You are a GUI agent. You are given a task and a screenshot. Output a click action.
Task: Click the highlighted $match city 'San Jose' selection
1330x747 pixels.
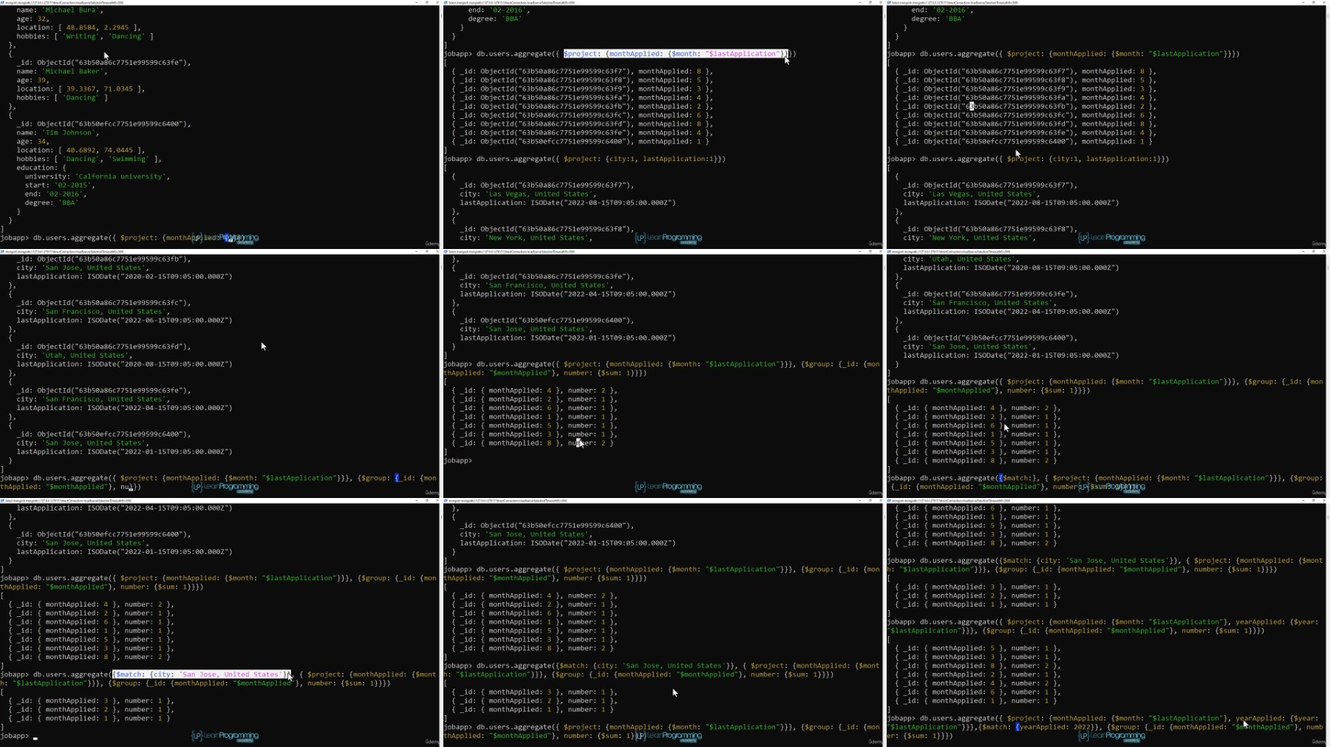pos(200,674)
